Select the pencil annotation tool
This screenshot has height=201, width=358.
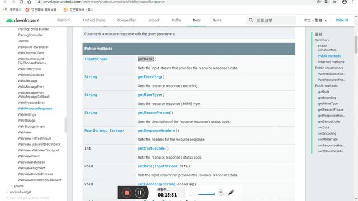231,193
